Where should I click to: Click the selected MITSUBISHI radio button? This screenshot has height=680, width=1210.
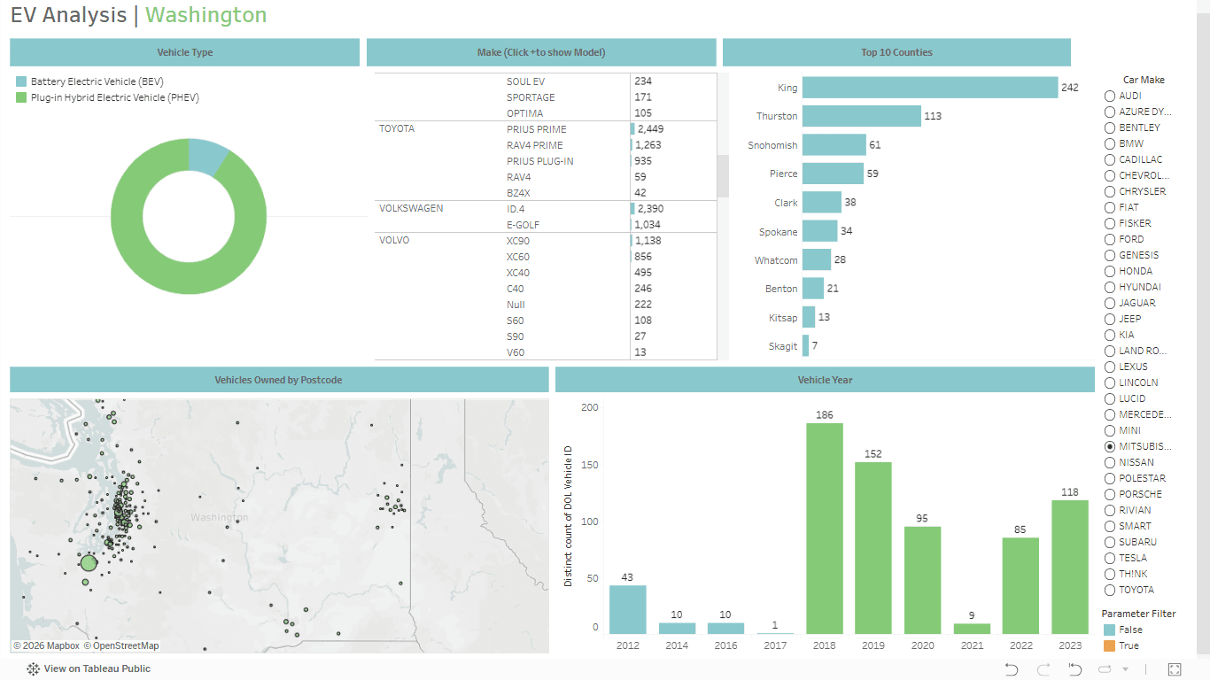(1109, 446)
